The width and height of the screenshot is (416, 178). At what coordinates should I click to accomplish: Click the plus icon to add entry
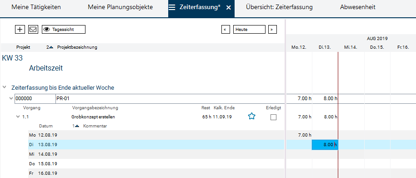click(20, 30)
